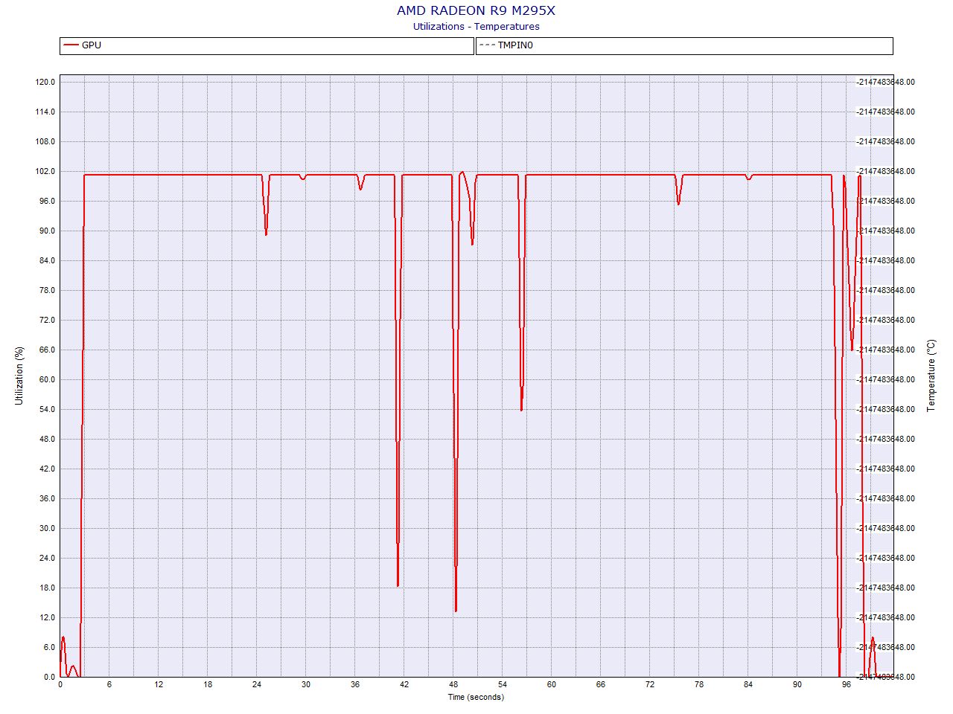Click the 48 tick on the time axis
The height and width of the screenshot is (714, 953).
point(453,685)
